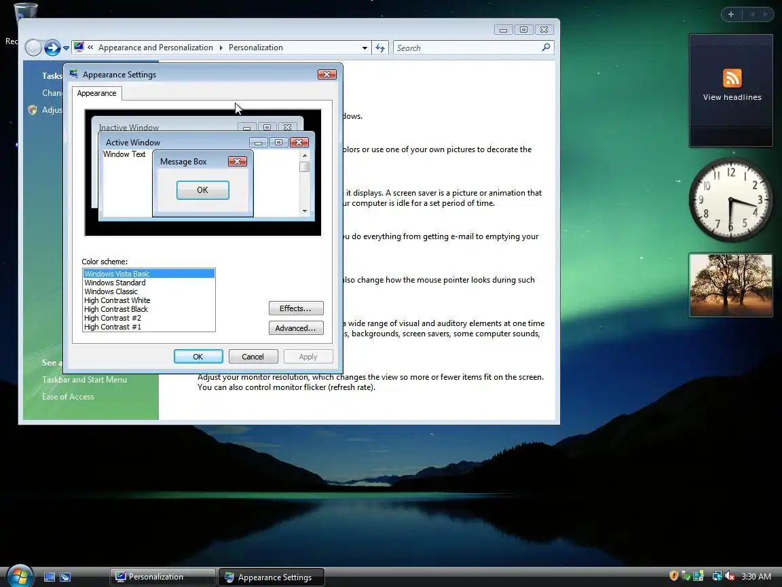Click the preview Active Window title

click(x=132, y=143)
